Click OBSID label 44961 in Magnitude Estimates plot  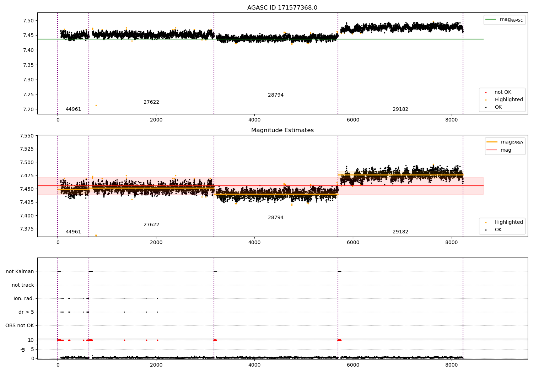point(73,232)
